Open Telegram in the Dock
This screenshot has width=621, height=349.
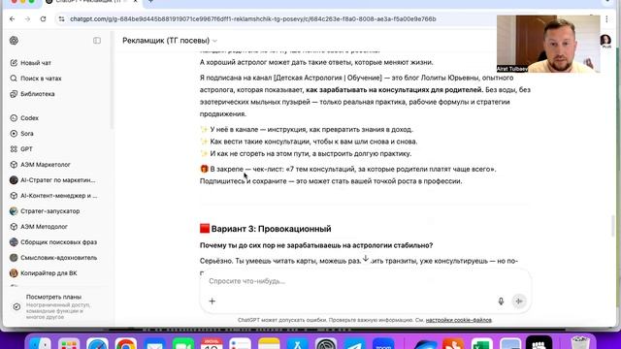click(355, 343)
